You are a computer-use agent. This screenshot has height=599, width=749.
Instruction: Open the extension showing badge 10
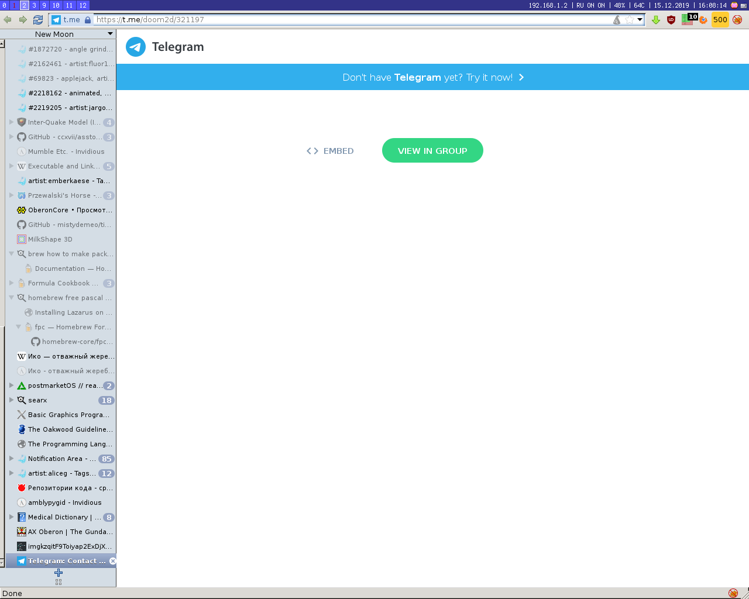(x=689, y=19)
